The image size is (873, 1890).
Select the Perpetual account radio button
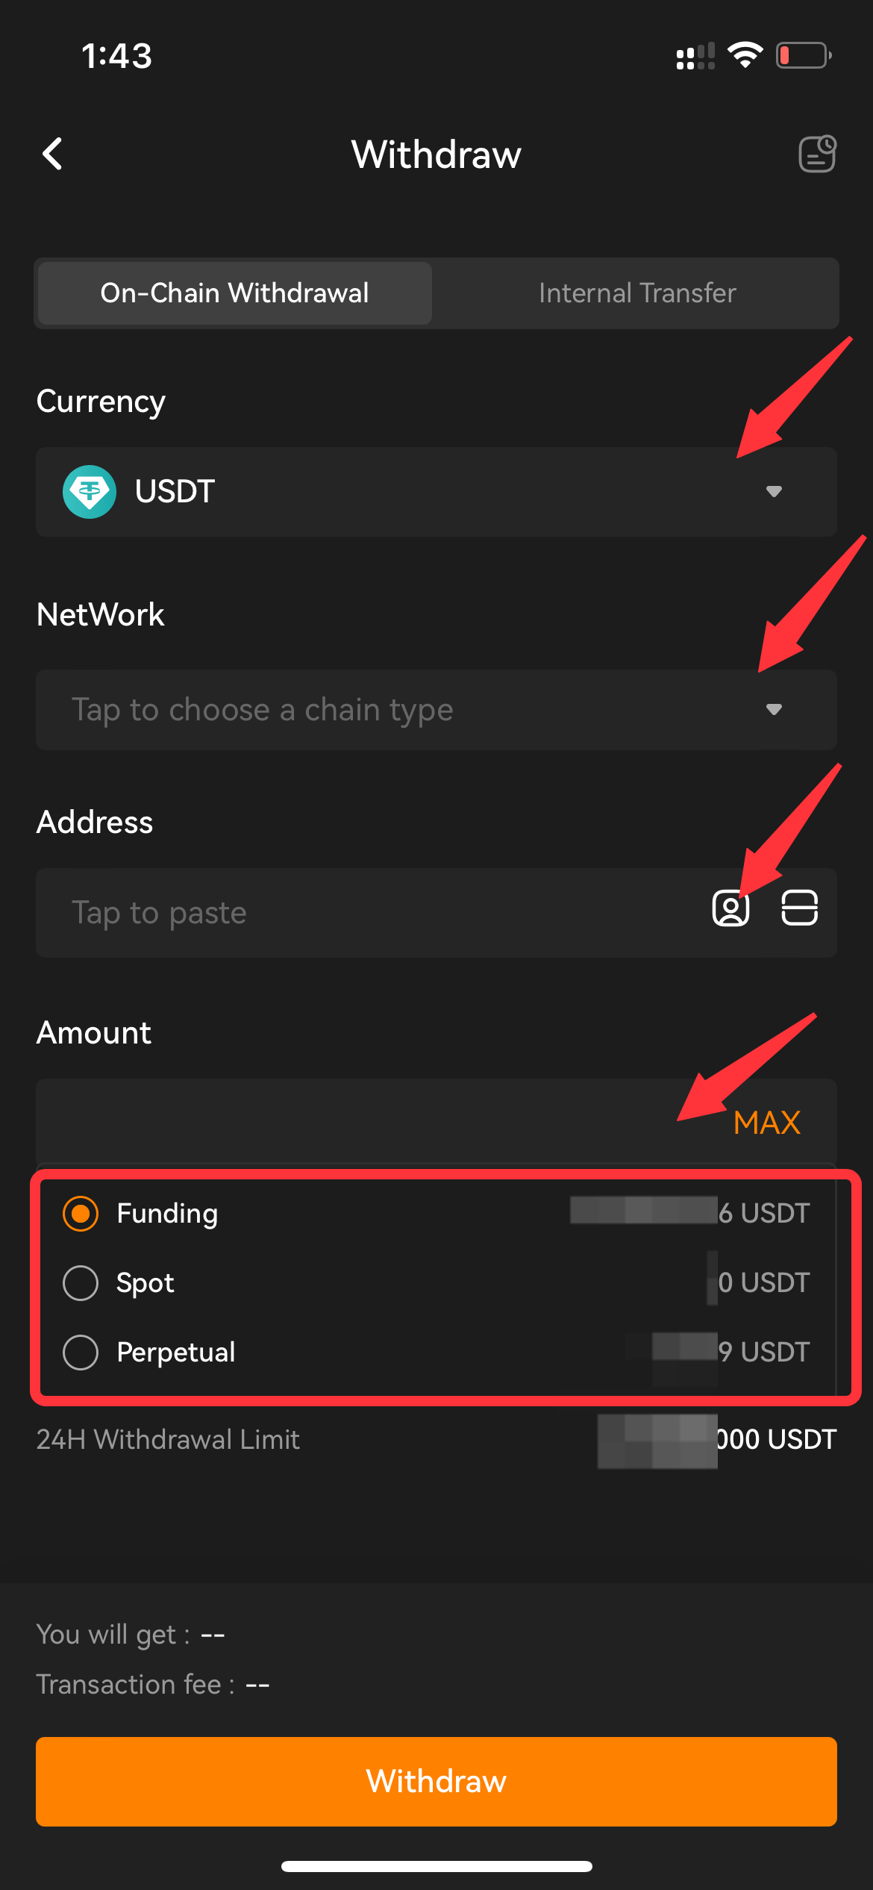(x=81, y=1351)
